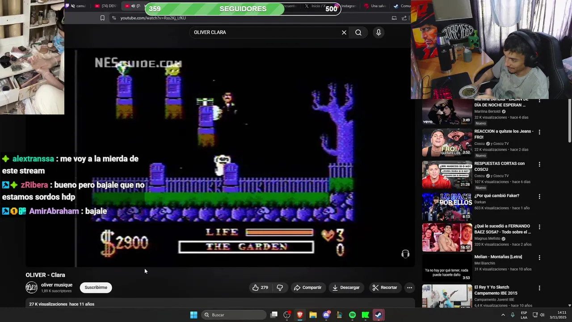572x322 pixels.
Task: Open League of Legends taskbar icon
Action: tap(339, 315)
